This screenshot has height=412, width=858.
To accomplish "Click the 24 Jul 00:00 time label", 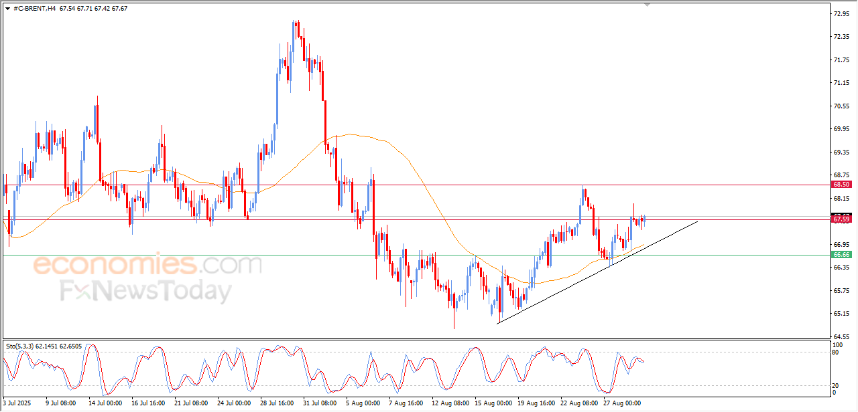I will click(x=234, y=403).
